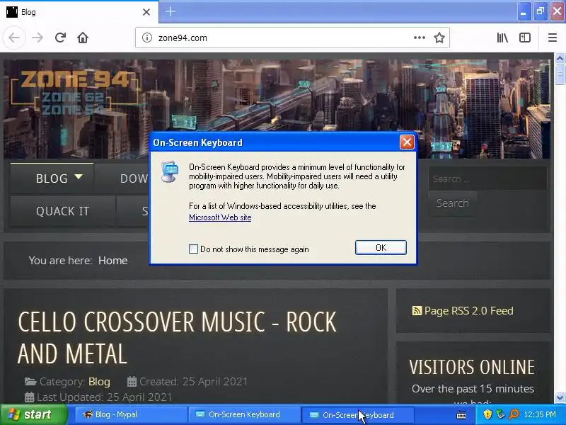Viewport: 566px width, 425px height.
Task: Show site information for zone94.com
Action: 147,38
